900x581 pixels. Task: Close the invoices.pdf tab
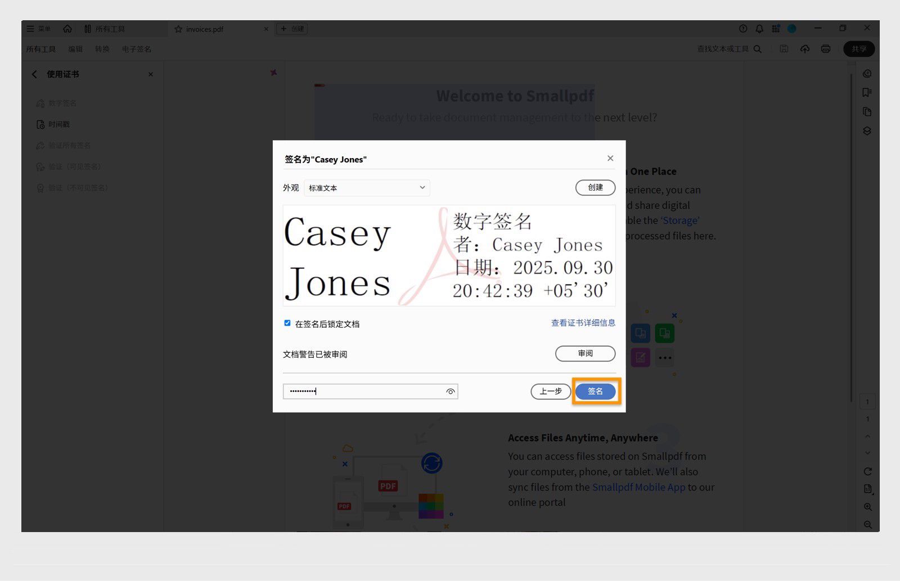266,29
